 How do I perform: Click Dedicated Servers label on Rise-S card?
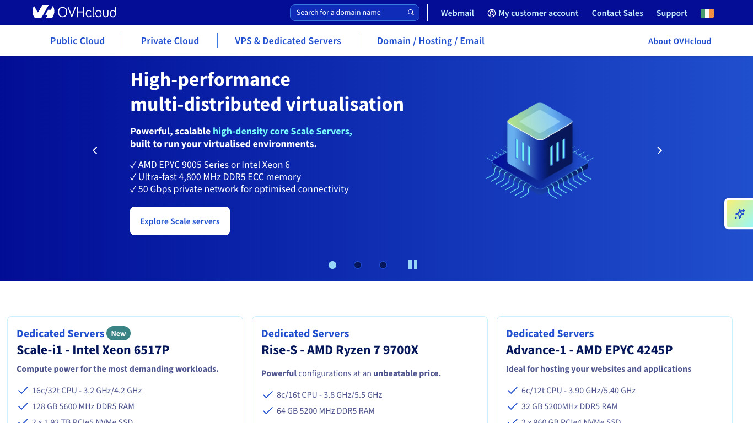pos(305,333)
